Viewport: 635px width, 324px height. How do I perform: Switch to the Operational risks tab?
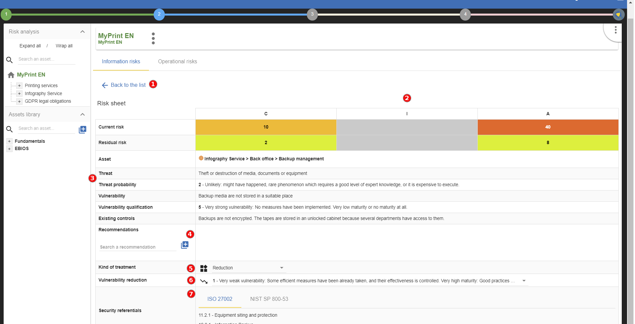177,61
